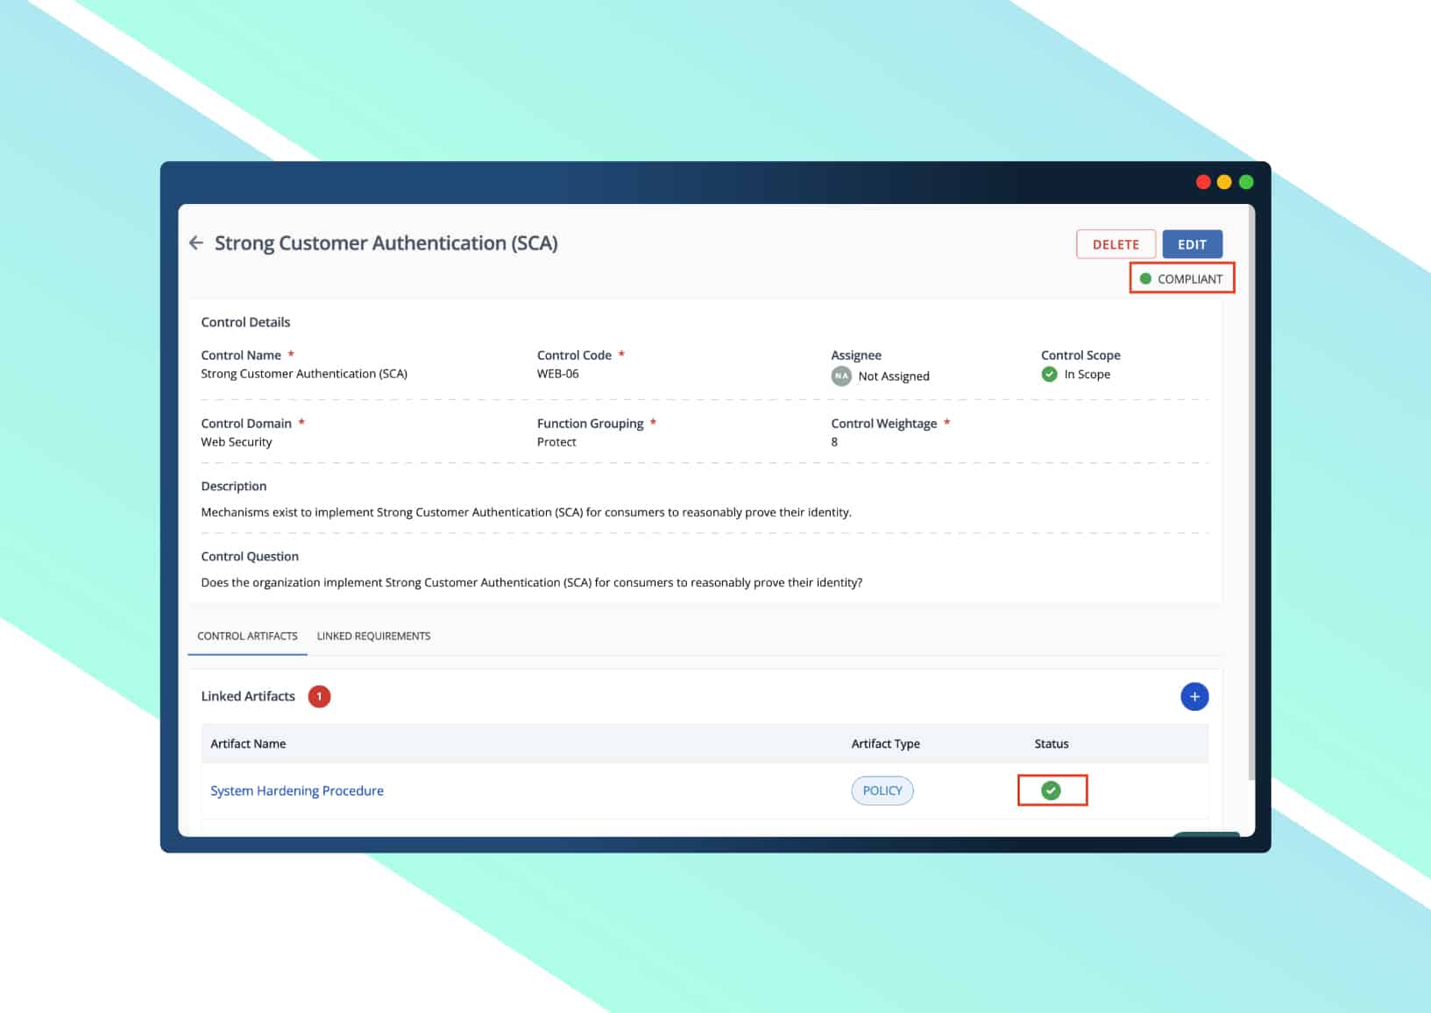Click the page title Strong Customer Authentication (SCA)
This screenshot has height=1013, width=1431.
(x=386, y=243)
